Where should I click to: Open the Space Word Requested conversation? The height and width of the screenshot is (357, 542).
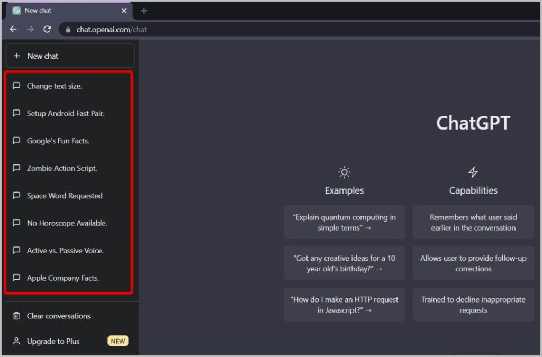(69, 196)
